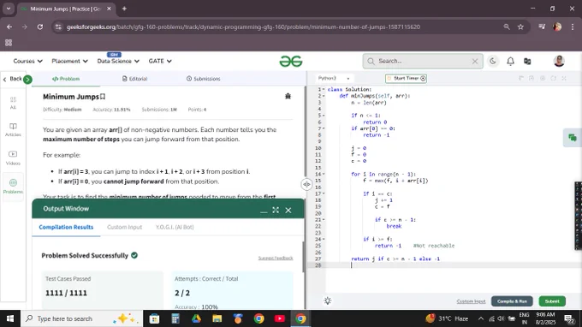Open the user profile avatar on GfG
This screenshot has width=582, height=327.
point(559,61)
